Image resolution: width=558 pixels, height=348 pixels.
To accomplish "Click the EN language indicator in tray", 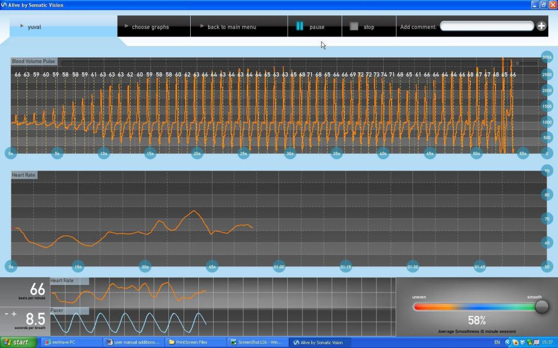I will click(497, 342).
